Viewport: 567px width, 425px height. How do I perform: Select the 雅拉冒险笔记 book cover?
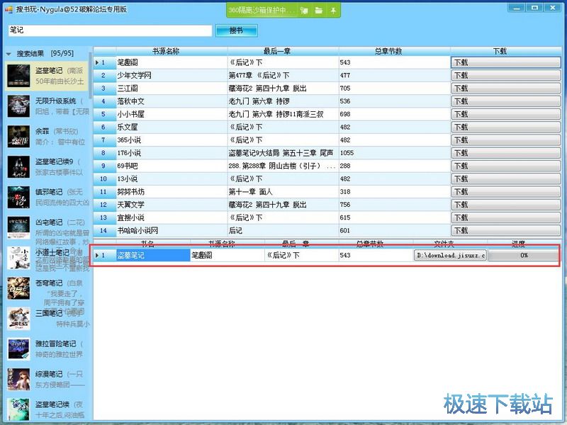coord(18,348)
